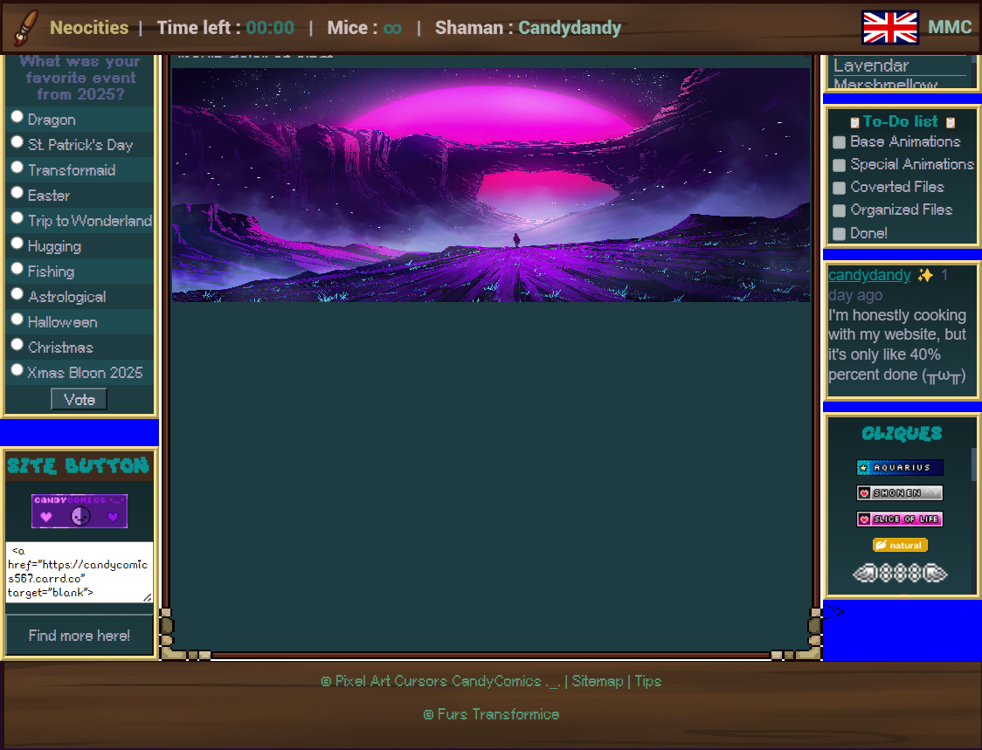The image size is (982, 750).
Task: Select the Dragon poll option
Action: (17, 117)
